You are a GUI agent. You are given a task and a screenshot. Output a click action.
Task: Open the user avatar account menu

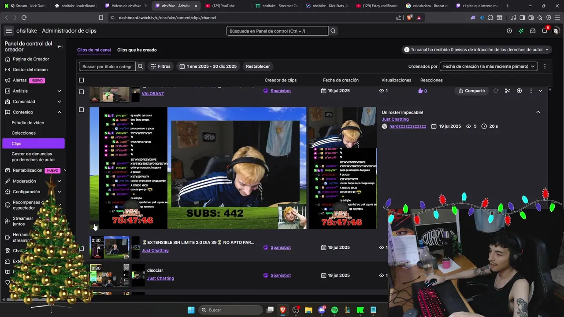coord(556,31)
